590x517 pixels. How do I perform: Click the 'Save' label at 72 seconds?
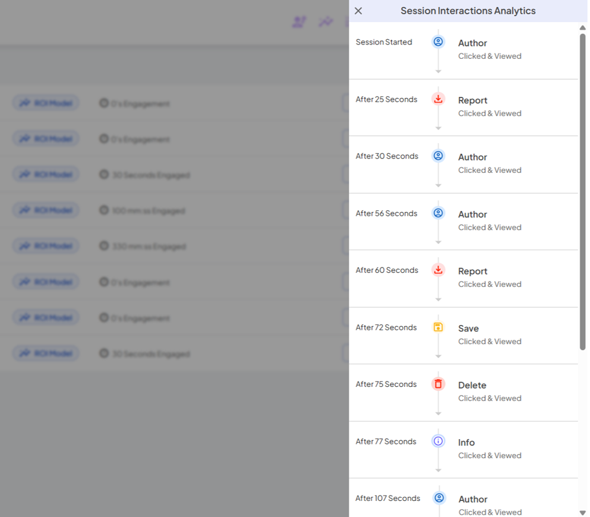[468, 329]
